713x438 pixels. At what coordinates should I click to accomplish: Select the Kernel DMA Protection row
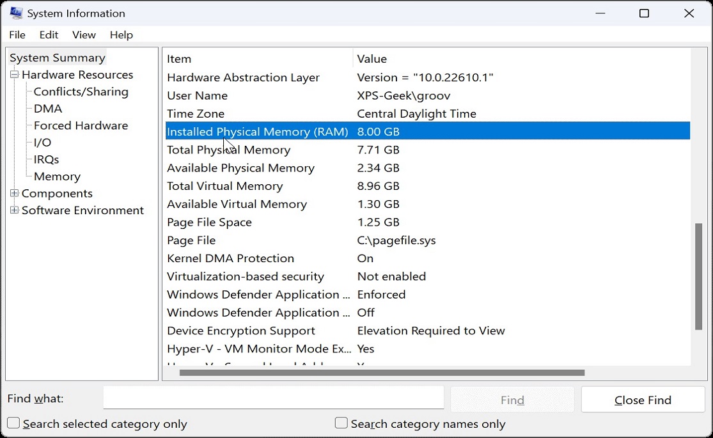point(427,258)
